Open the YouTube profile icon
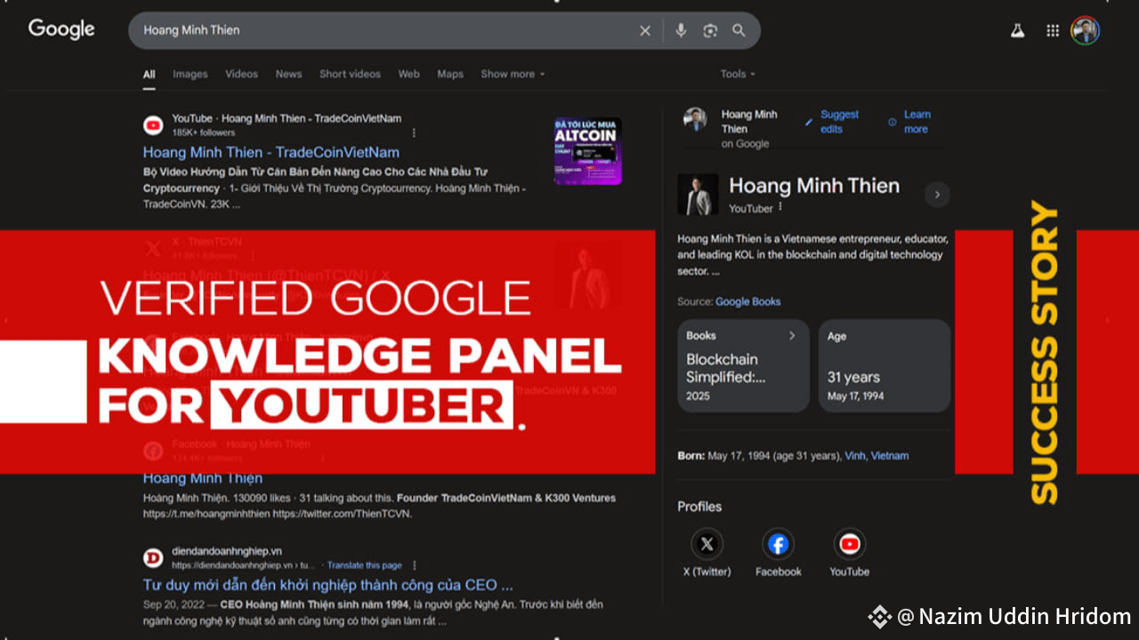The image size is (1139, 640). 849,544
